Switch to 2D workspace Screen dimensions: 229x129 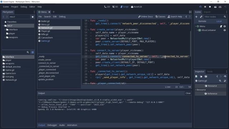pyautogui.click(x=107, y=7)
